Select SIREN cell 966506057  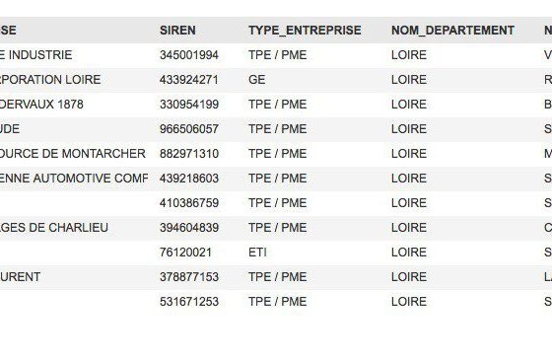coord(189,129)
